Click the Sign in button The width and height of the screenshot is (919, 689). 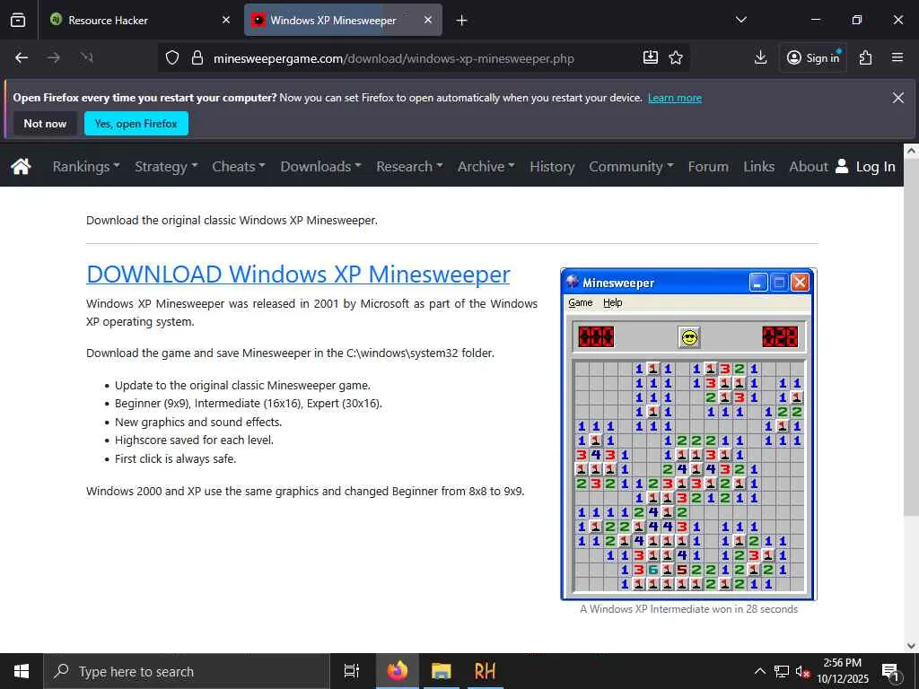[813, 57]
